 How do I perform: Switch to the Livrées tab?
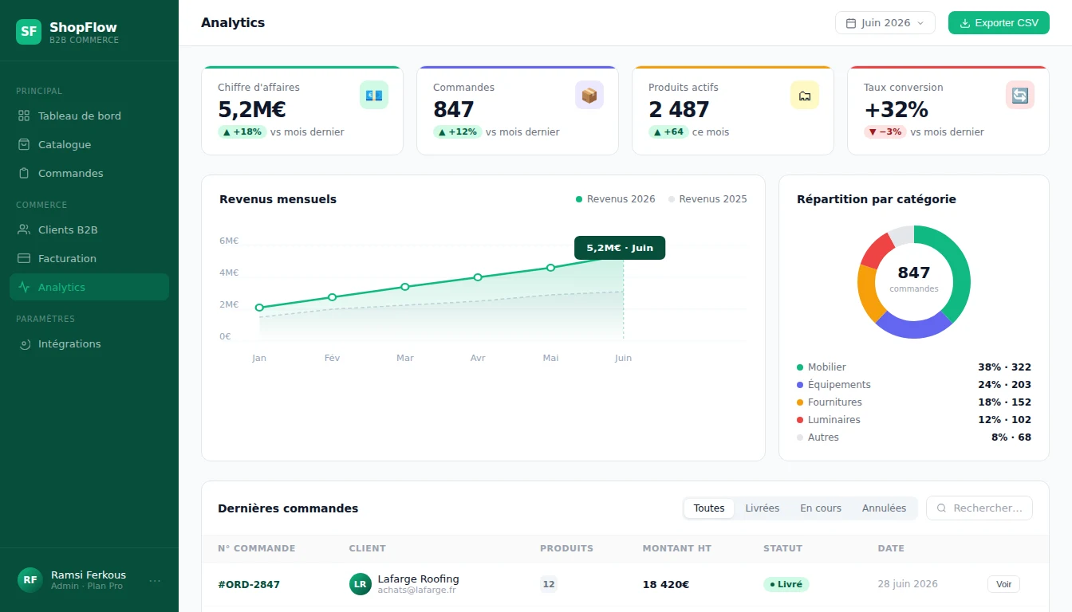pyautogui.click(x=762, y=508)
